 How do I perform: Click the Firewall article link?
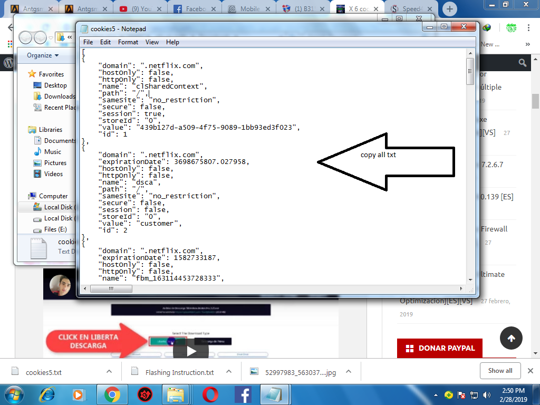pyautogui.click(x=494, y=229)
